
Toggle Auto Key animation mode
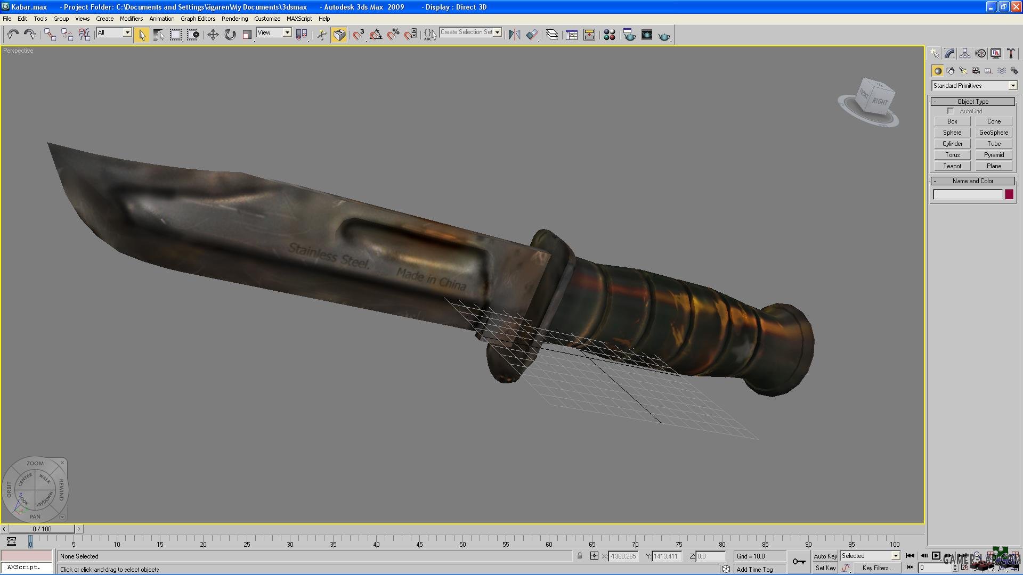pyautogui.click(x=825, y=556)
